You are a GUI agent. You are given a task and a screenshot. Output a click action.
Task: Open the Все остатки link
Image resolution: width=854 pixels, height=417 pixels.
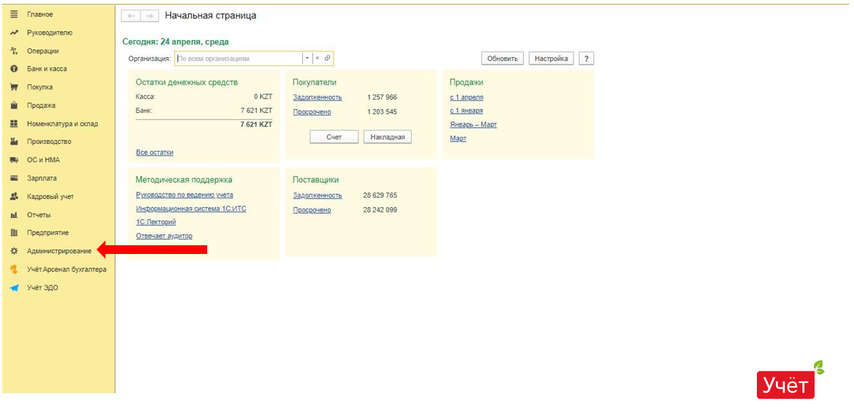point(154,152)
